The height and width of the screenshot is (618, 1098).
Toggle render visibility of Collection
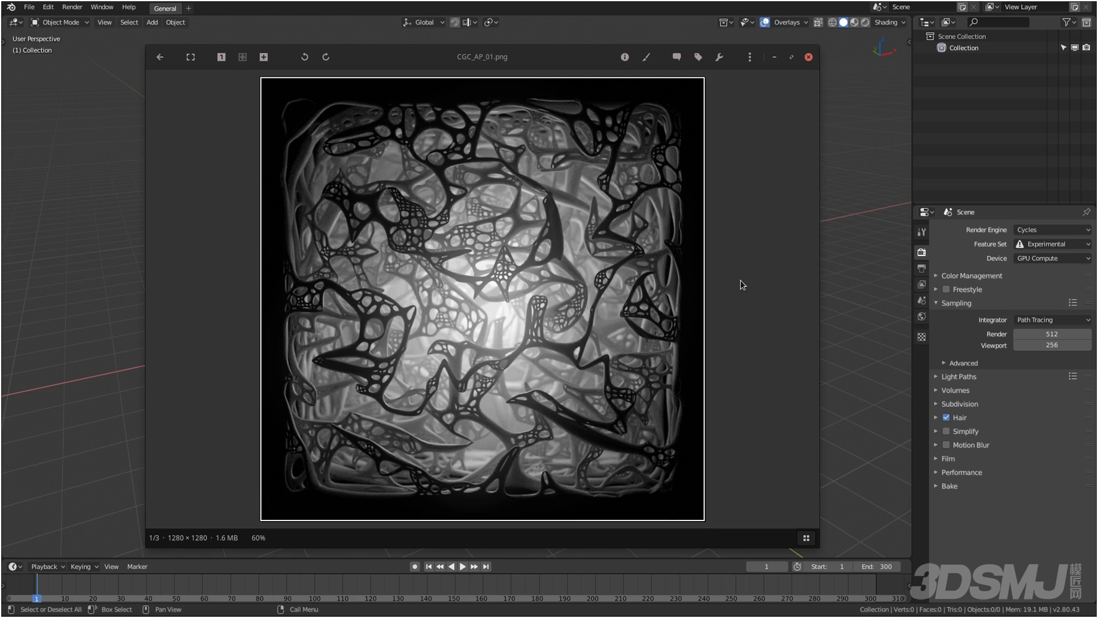click(1087, 48)
